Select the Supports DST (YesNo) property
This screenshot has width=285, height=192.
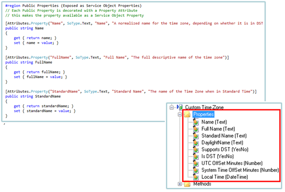pos(225,150)
